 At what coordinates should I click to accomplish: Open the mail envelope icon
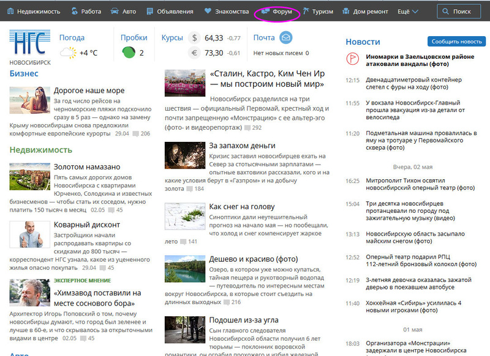click(x=285, y=38)
